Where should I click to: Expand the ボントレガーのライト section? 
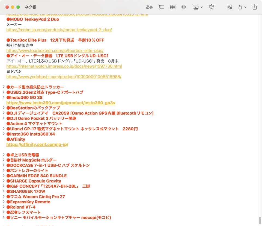point(4,170)
